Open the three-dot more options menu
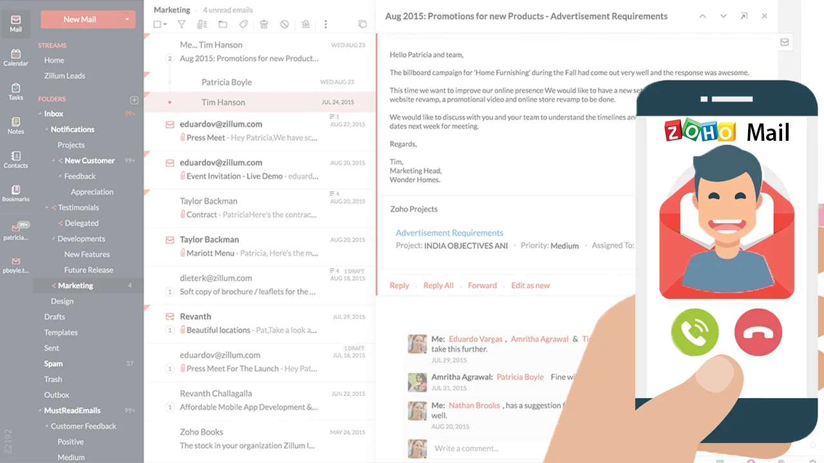824x463 pixels. click(326, 24)
